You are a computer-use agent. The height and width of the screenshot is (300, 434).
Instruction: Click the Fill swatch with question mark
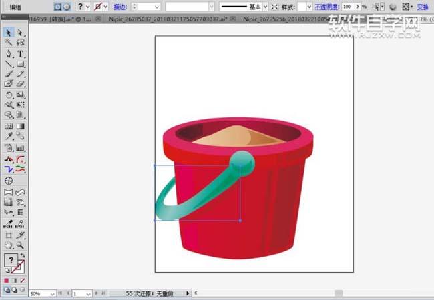(x=11, y=260)
